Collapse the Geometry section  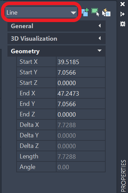coord(57,51)
